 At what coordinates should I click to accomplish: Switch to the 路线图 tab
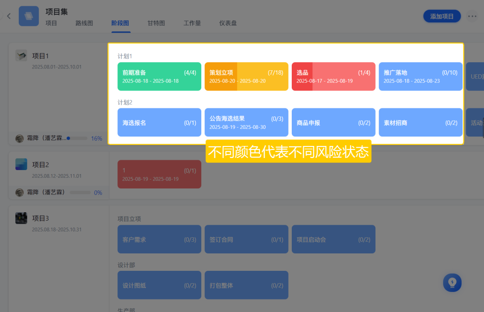coord(84,23)
